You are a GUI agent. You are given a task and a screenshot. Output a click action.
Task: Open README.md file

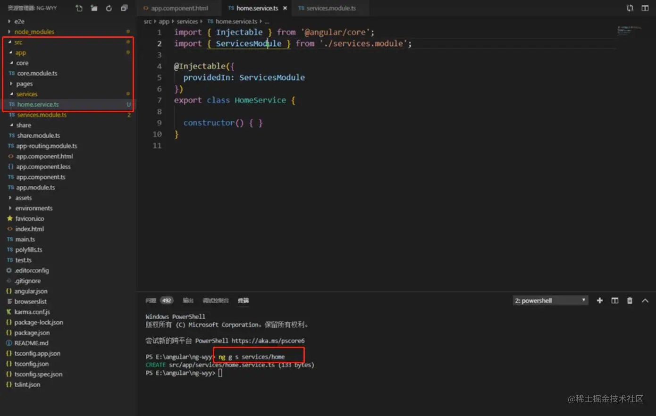click(31, 343)
